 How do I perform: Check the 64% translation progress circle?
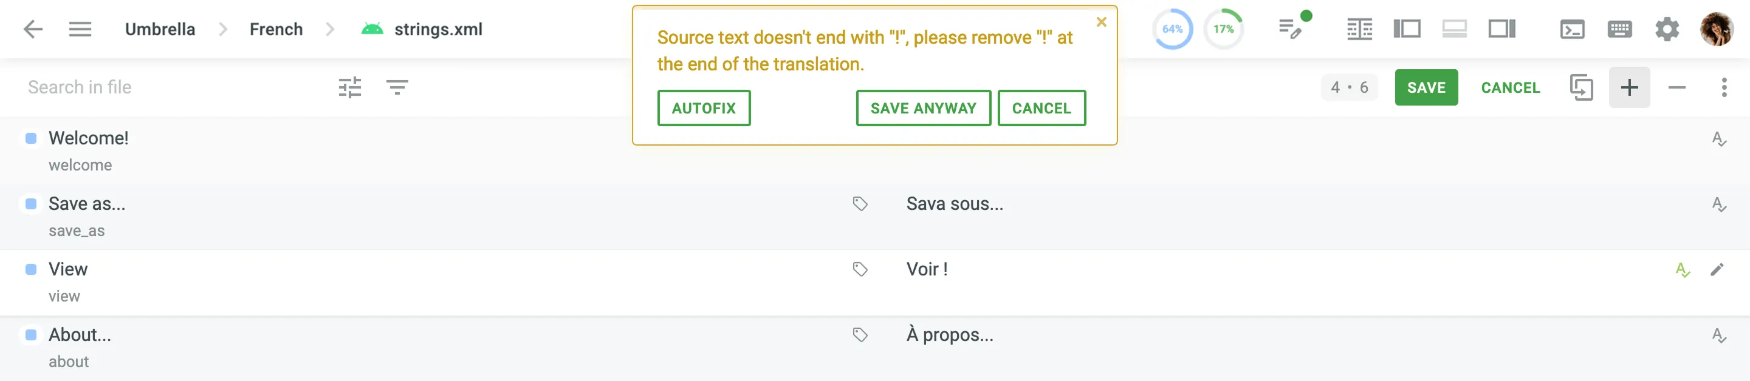point(1173,29)
